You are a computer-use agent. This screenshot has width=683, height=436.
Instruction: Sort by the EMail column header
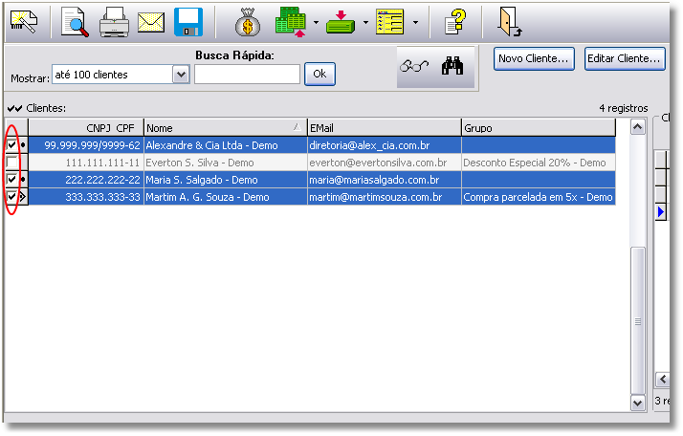point(384,128)
